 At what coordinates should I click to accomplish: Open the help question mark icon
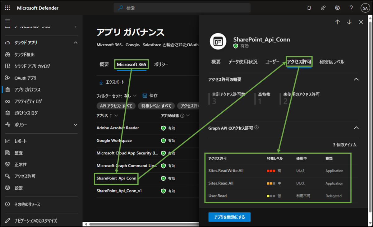(x=351, y=8)
